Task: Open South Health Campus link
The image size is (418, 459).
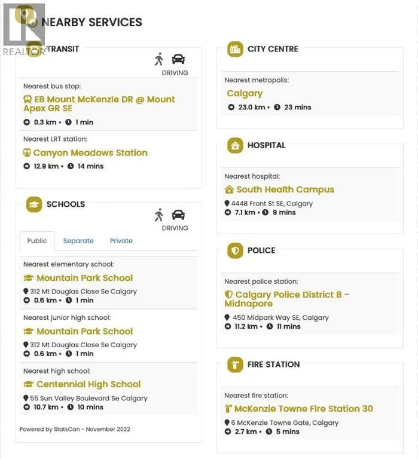Action: click(x=285, y=189)
